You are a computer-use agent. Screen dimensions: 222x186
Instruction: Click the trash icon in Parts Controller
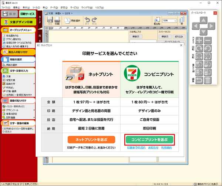[208, 80]
